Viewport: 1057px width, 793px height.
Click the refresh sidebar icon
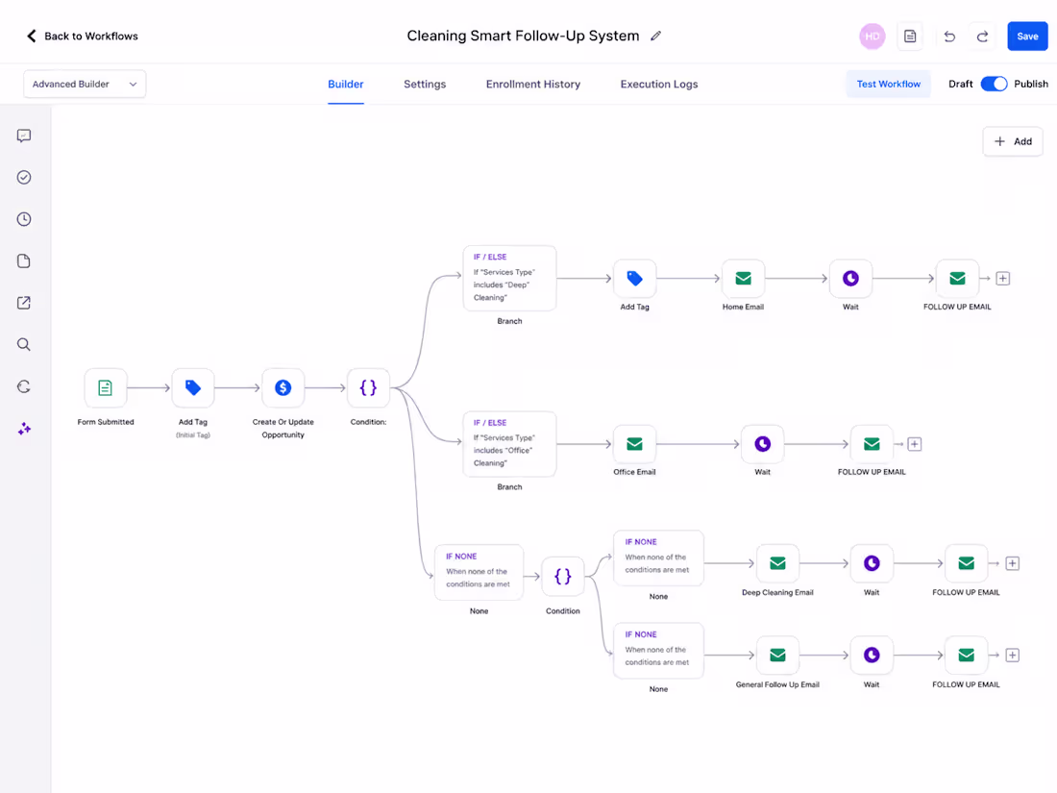coord(24,386)
